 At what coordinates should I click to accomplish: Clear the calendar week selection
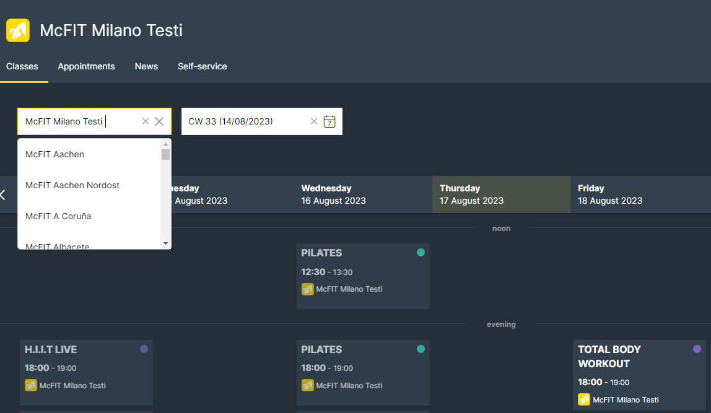314,121
